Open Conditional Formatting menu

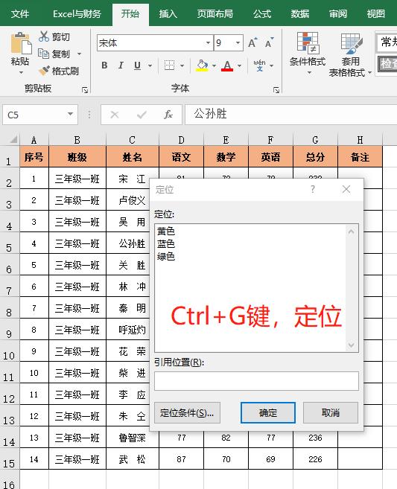point(308,54)
